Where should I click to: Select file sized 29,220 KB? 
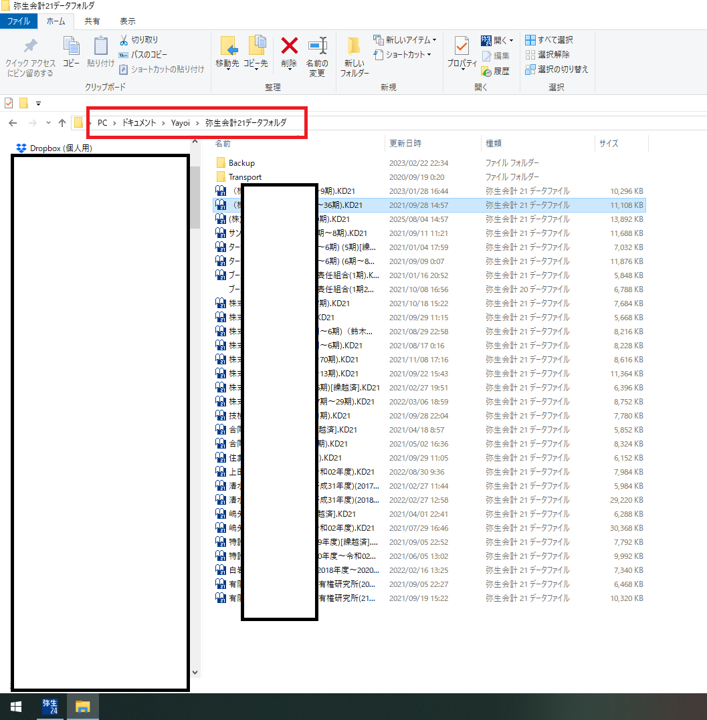click(429, 500)
